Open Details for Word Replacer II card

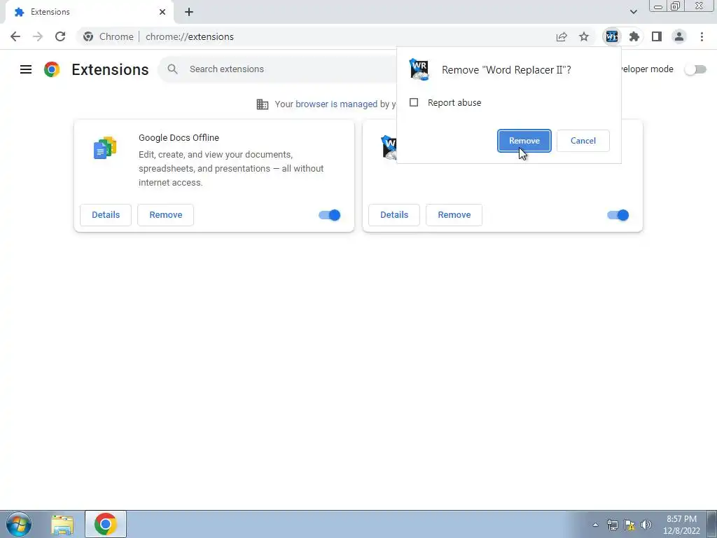[394, 215]
